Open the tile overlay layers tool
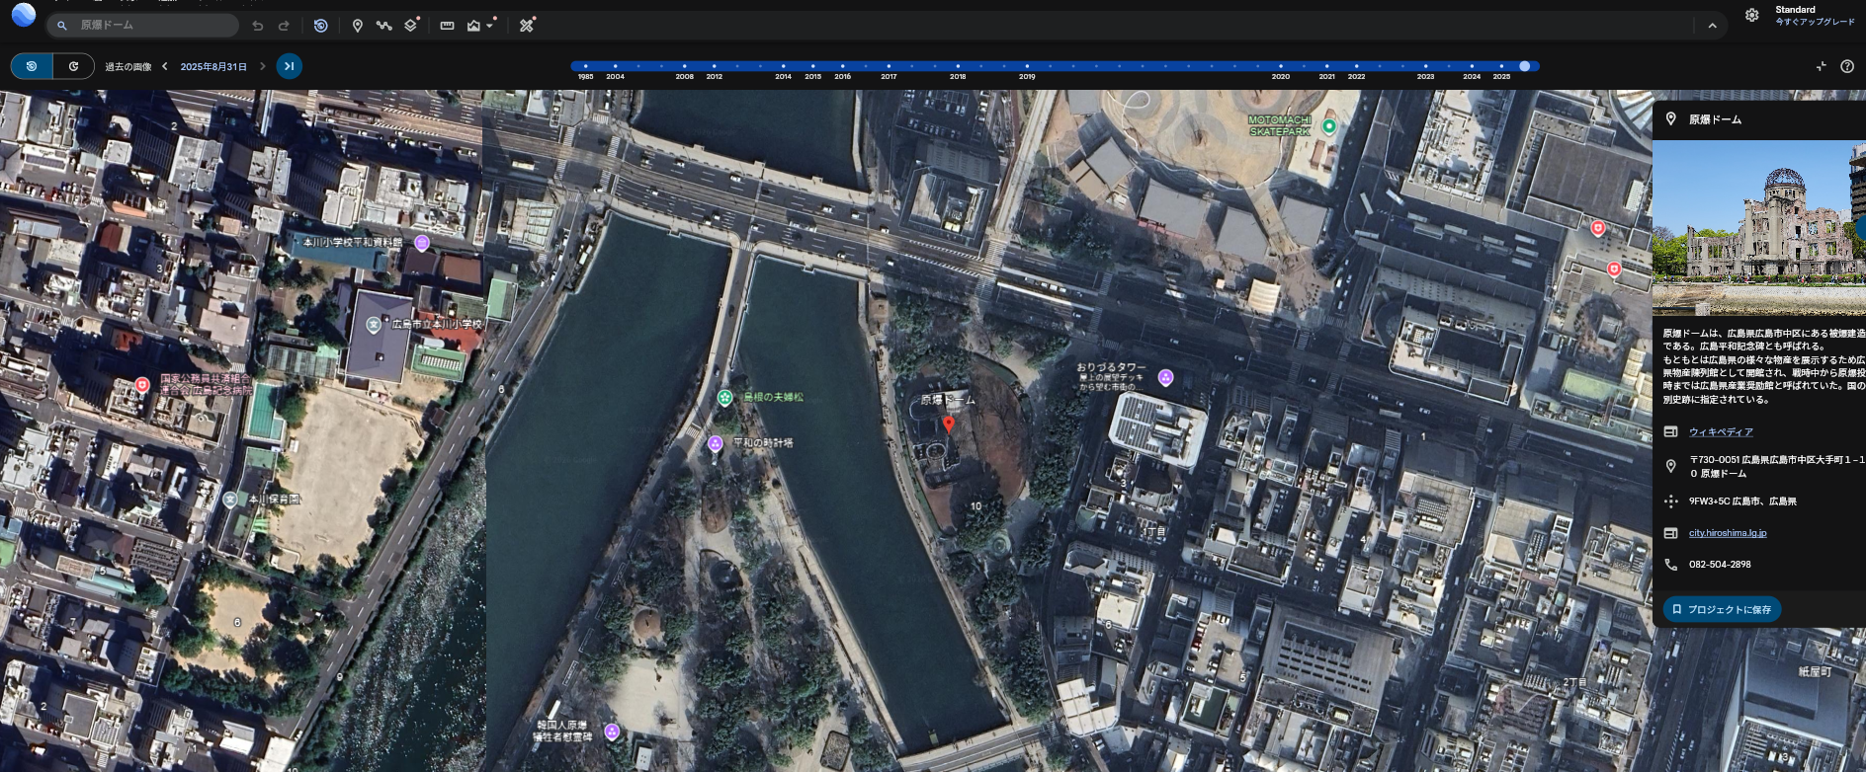This screenshot has height=772, width=1866. [x=411, y=25]
